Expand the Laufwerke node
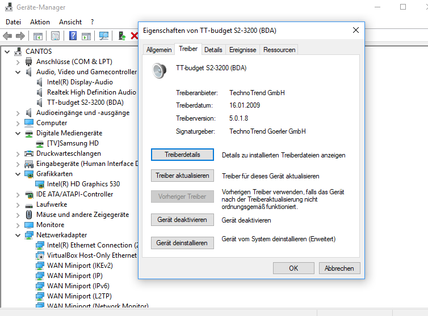This screenshot has width=428, height=316. pyautogui.click(x=18, y=205)
